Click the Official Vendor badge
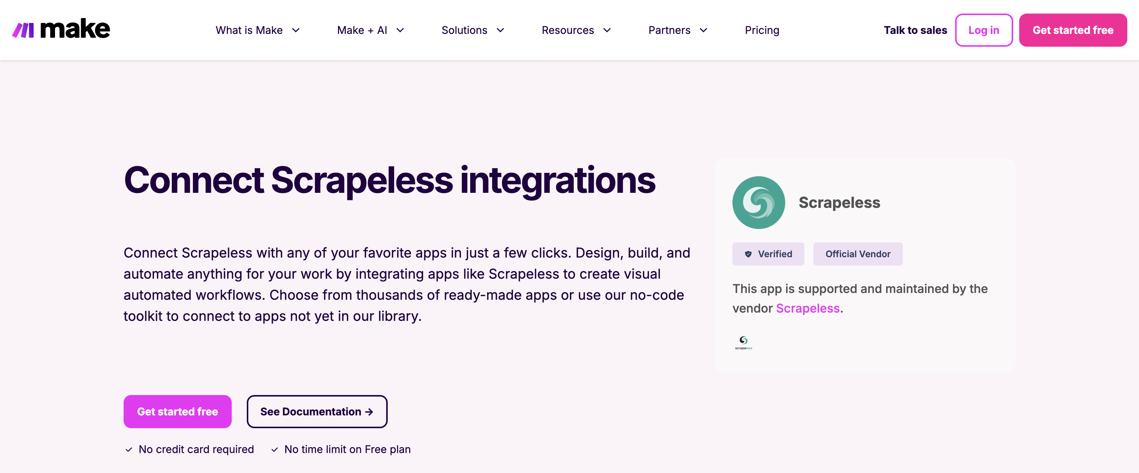Screen dimensions: 1139x473 [858, 254]
